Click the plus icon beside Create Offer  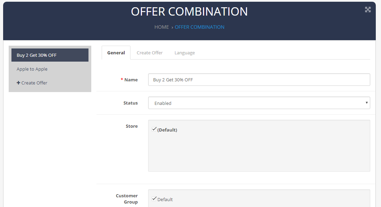point(18,83)
